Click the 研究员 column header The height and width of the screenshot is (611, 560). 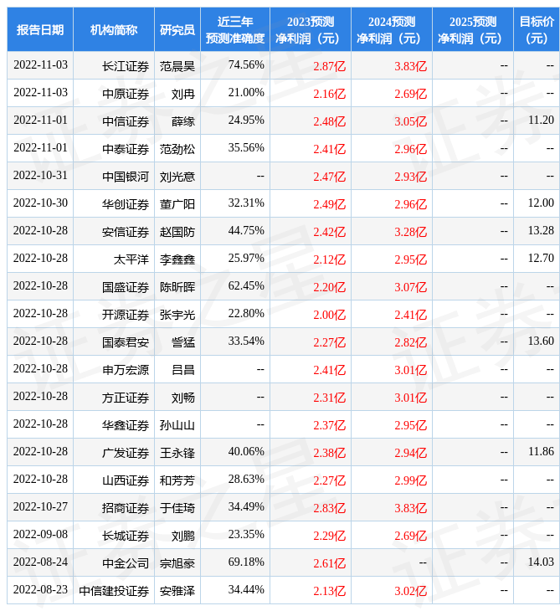point(177,29)
